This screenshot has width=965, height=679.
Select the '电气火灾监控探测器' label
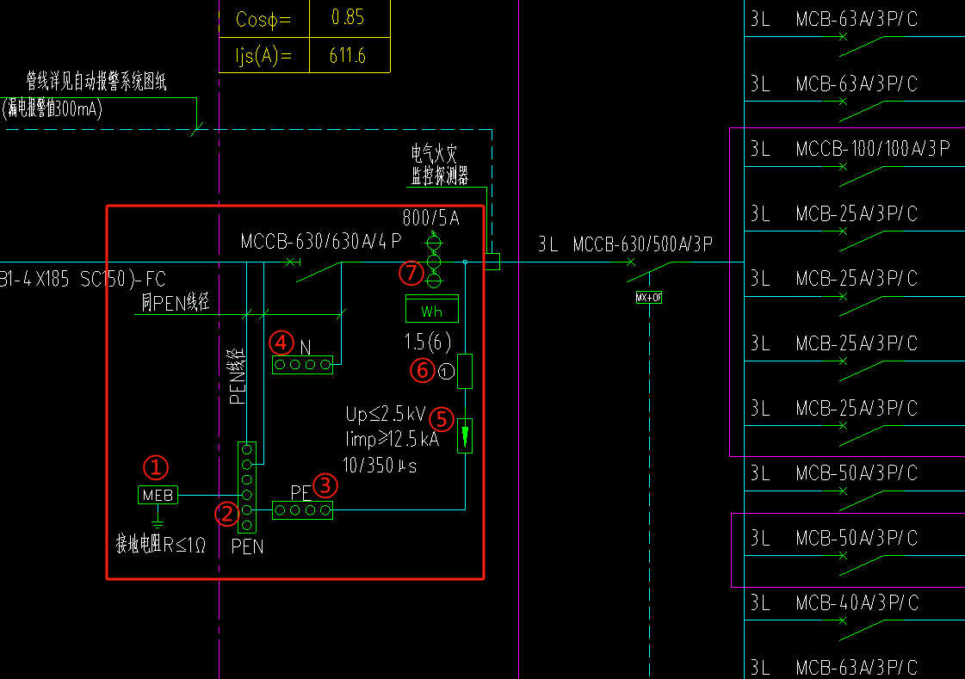click(x=439, y=165)
